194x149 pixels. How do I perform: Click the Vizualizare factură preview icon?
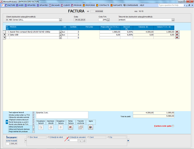pos(41,127)
